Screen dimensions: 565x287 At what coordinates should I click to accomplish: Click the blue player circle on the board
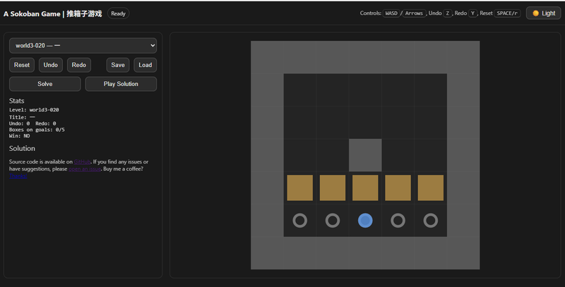point(365,221)
